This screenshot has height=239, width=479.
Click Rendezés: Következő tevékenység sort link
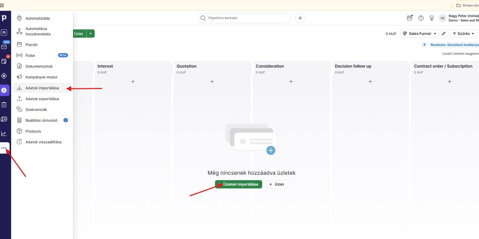(x=455, y=45)
